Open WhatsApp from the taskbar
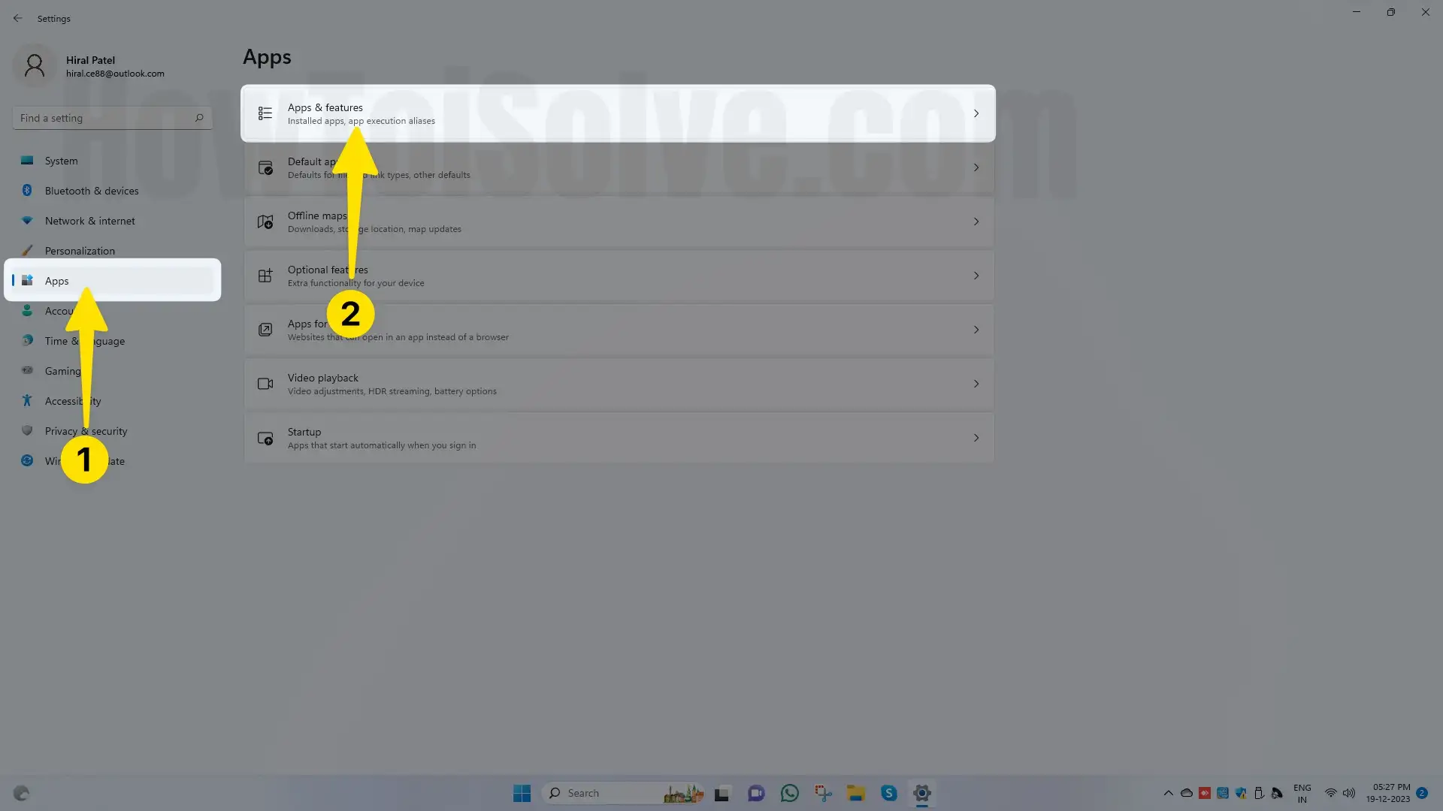 click(789, 793)
